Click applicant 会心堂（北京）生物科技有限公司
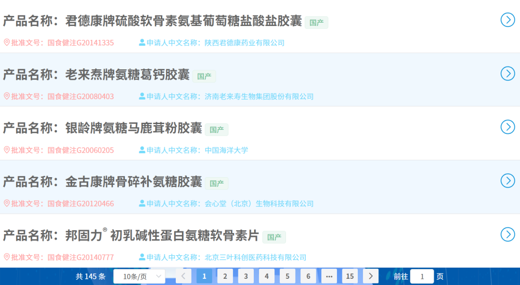 coord(259,204)
